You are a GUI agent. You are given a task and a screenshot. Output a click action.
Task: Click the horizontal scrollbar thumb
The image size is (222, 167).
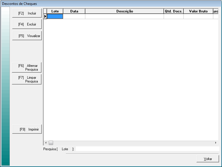click(x=51, y=143)
